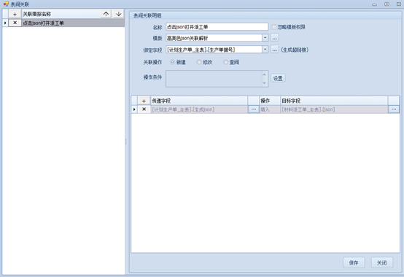Click the 名称 name input field

click(217, 27)
